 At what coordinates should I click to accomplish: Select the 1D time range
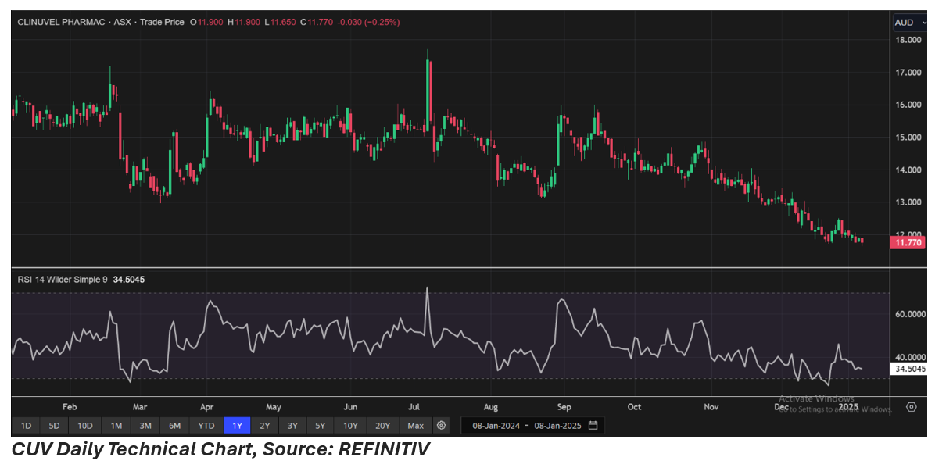(26, 426)
